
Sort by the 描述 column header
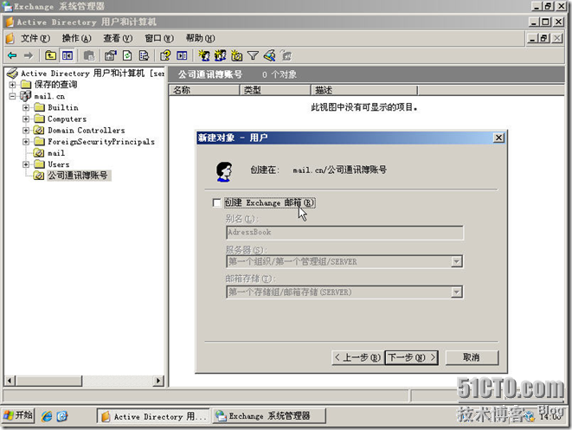(x=364, y=90)
